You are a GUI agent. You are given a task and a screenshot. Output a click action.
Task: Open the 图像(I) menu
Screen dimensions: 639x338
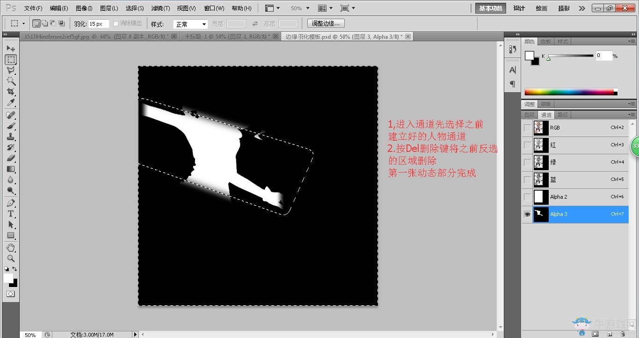(84, 8)
